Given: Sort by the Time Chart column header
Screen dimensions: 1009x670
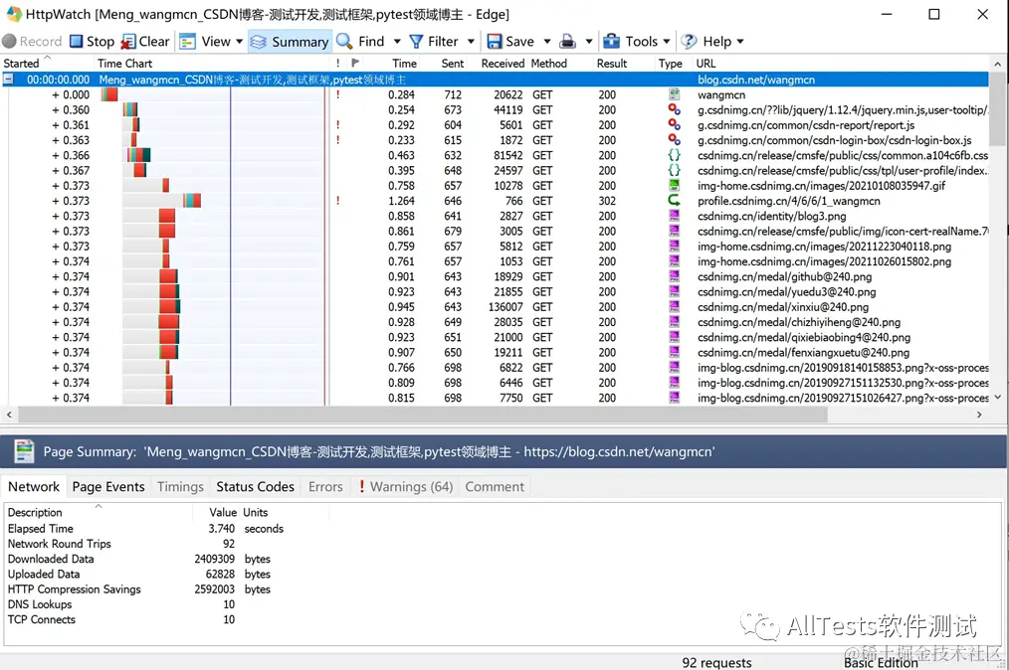Looking at the screenshot, I should [x=124, y=63].
